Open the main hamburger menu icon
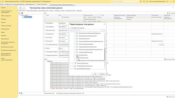 3,1
